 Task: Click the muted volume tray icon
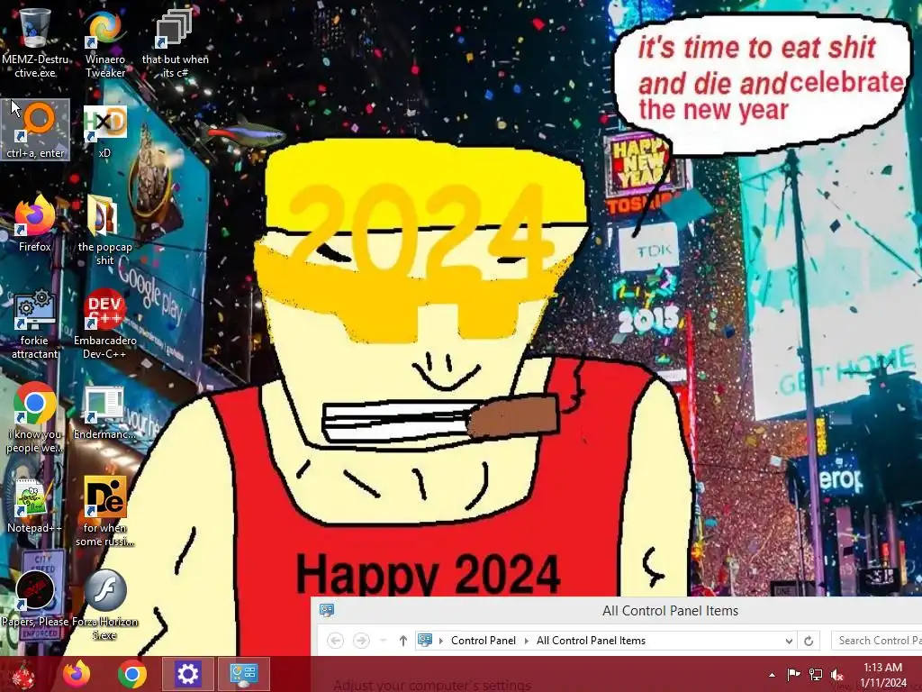coord(837,674)
